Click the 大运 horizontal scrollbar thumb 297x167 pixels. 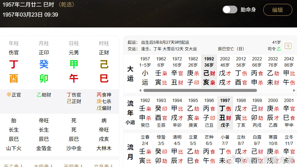tap(200, 91)
